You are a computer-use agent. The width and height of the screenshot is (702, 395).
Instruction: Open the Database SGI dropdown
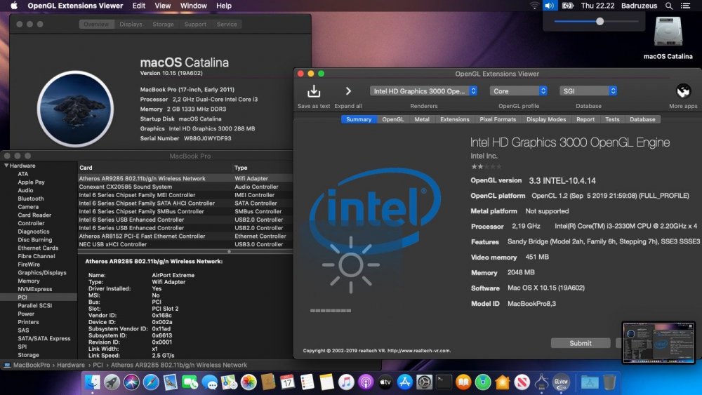[x=588, y=91]
